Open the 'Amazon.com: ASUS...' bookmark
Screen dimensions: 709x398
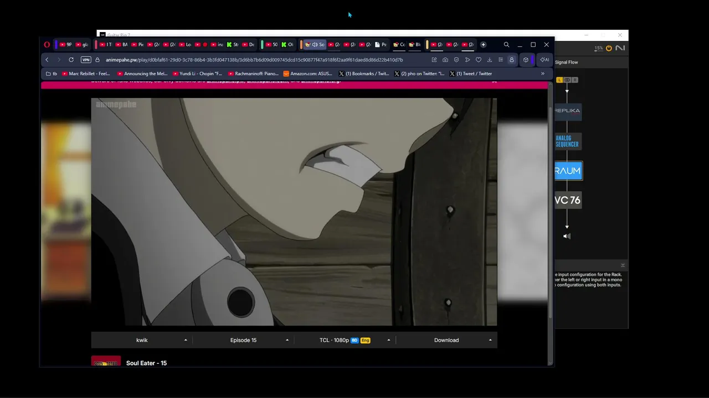tap(307, 74)
